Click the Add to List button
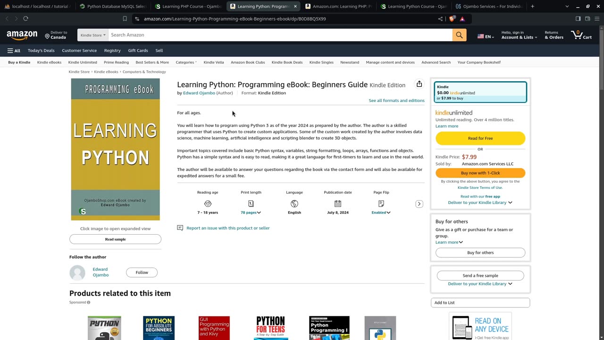This screenshot has width=604, height=340. pos(480,303)
